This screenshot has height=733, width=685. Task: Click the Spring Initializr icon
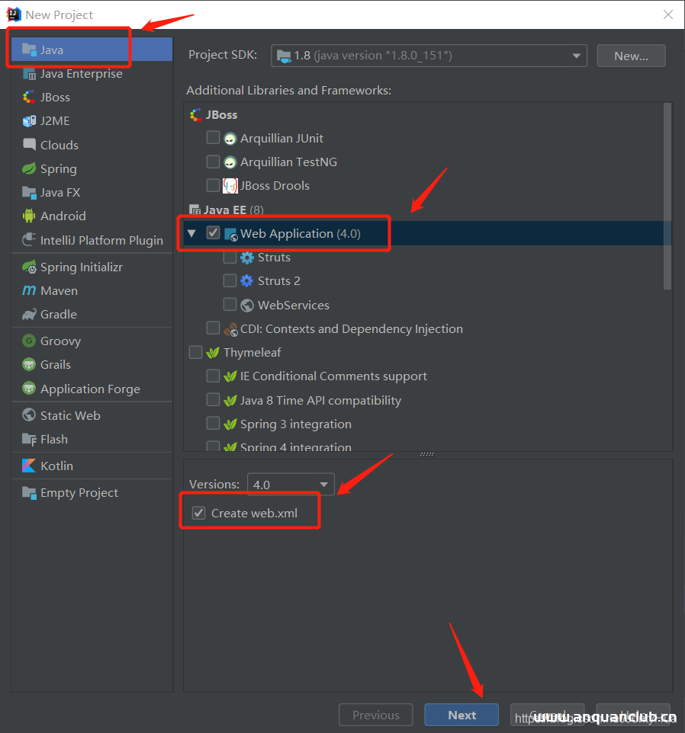point(29,267)
